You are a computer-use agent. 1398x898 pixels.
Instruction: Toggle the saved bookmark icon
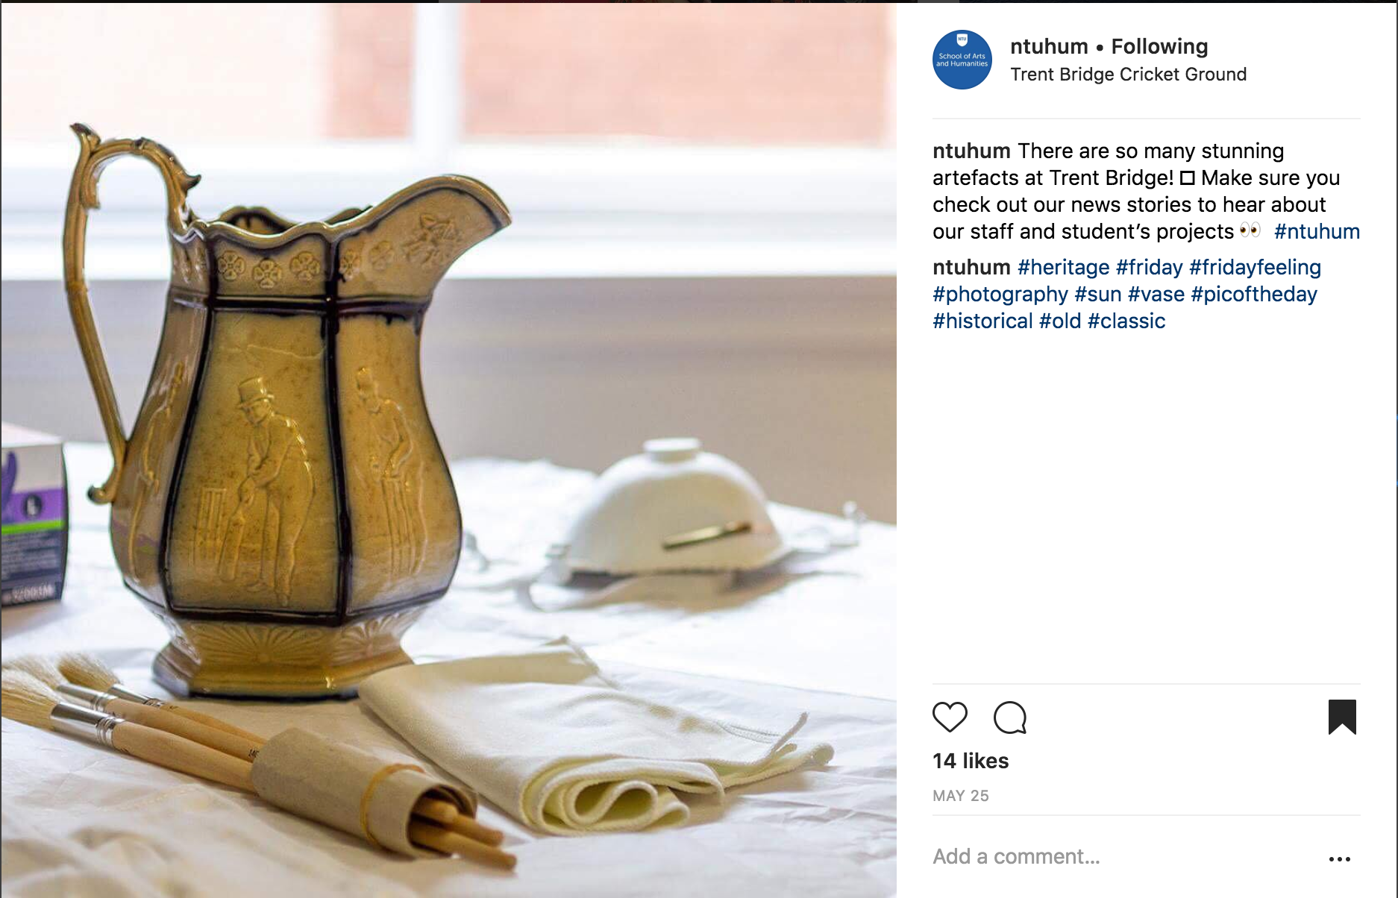(x=1342, y=717)
